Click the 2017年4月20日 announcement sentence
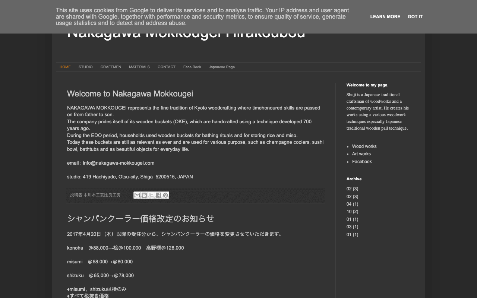This screenshot has height=298, width=477. [x=175, y=234]
